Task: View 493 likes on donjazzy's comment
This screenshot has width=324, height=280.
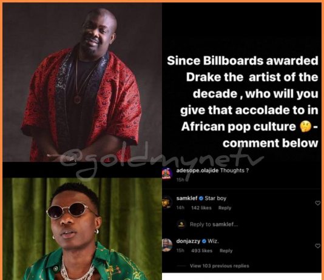Action: point(201,251)
